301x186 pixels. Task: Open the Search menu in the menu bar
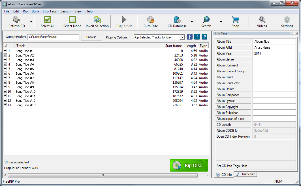[65, 11]
